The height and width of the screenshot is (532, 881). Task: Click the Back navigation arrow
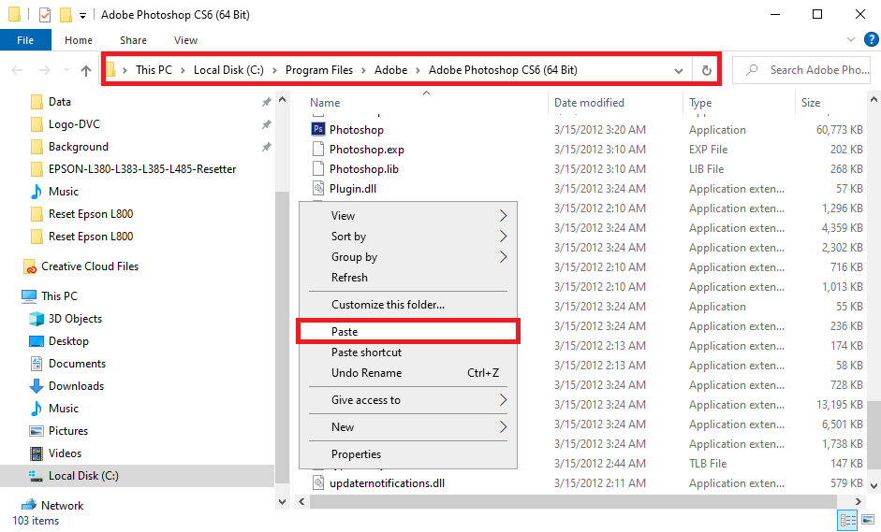(x=18, y=70)
